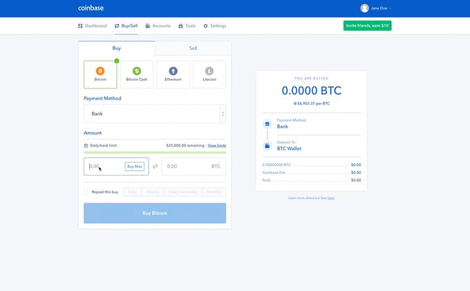
Task: Click the Settings gear icon
Action: click(206, 26)
